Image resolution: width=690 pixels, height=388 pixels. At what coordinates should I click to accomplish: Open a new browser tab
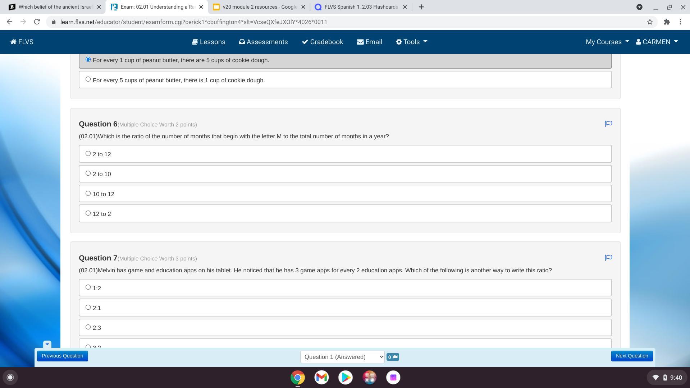(421, 7)
